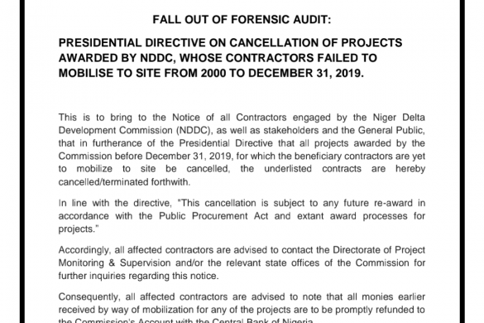Click the 'MOBILISE TO SITE FROM 2000' heading line
Image resolution: width=484 pixels, height=323 pixels.
point(211,73)
